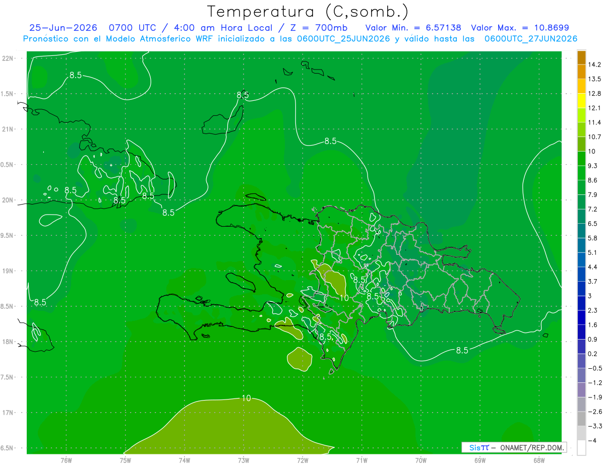Click the "13.5" color scale label
Image resolution: width=605 pixels, height=467 pixels.
(594, 79)
